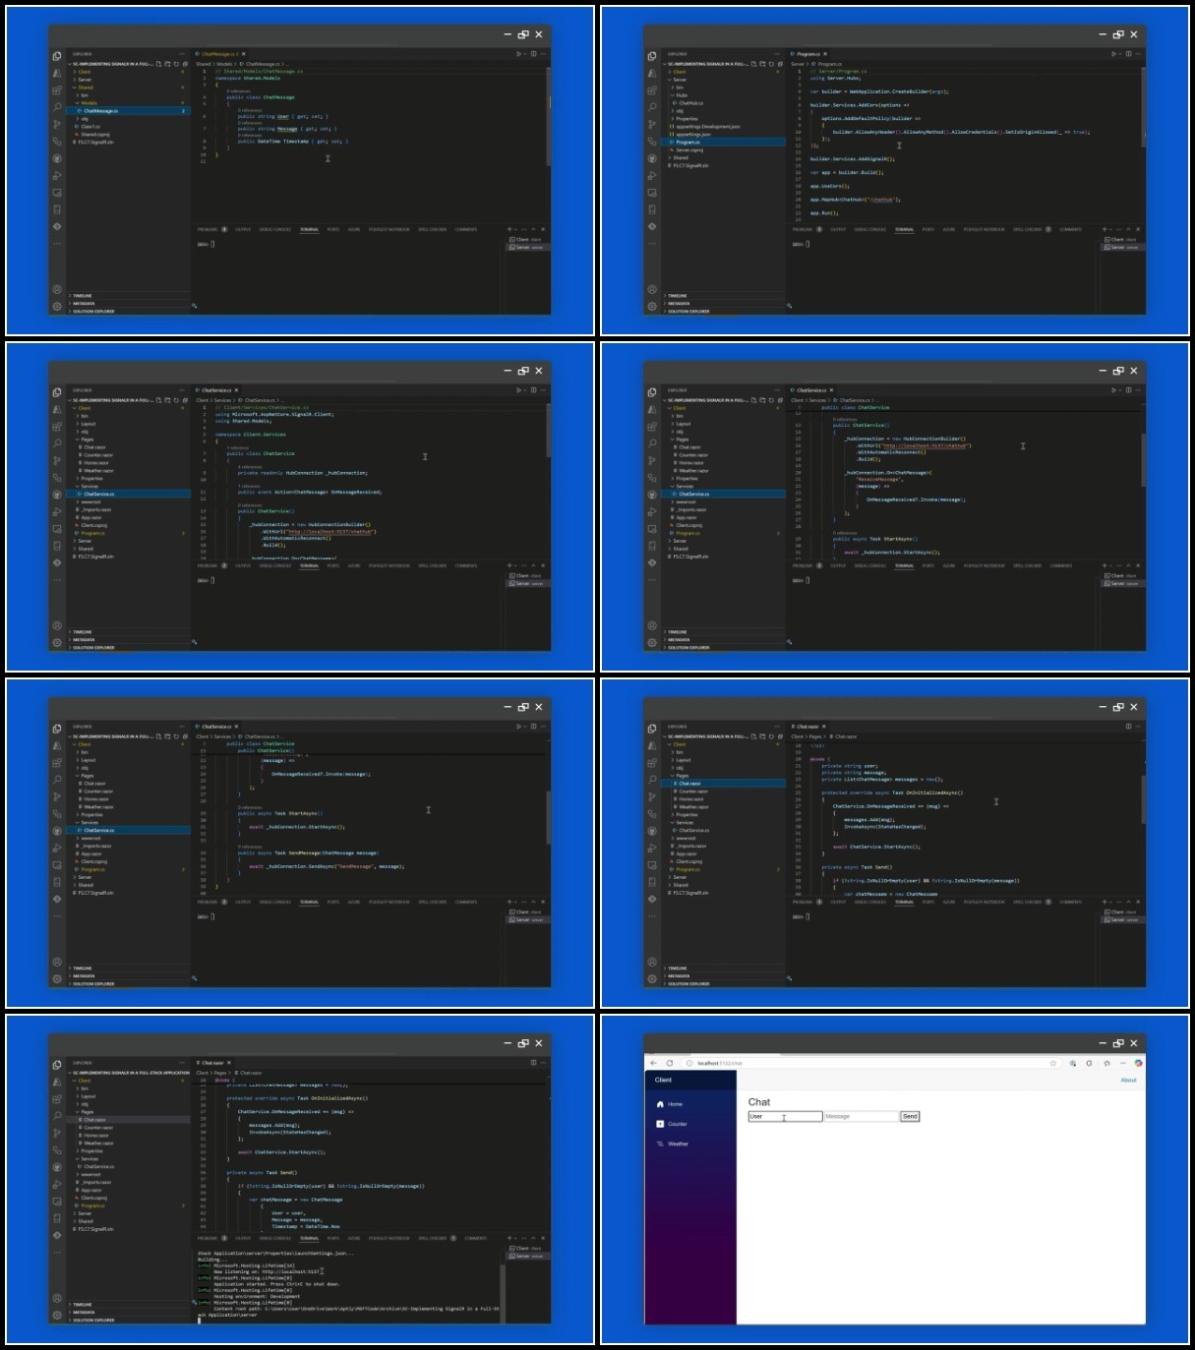Click the browser back arrow icon

coord(653,1063)
